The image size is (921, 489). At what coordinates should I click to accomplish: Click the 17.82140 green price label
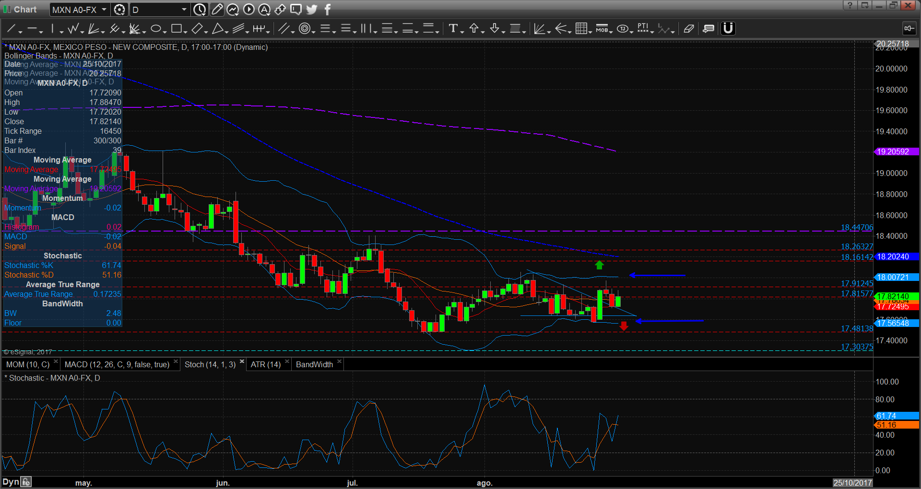tap(897, 296)
